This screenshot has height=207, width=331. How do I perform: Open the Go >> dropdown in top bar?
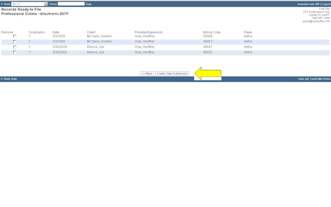pyautogui.click(x=30, y=4)
